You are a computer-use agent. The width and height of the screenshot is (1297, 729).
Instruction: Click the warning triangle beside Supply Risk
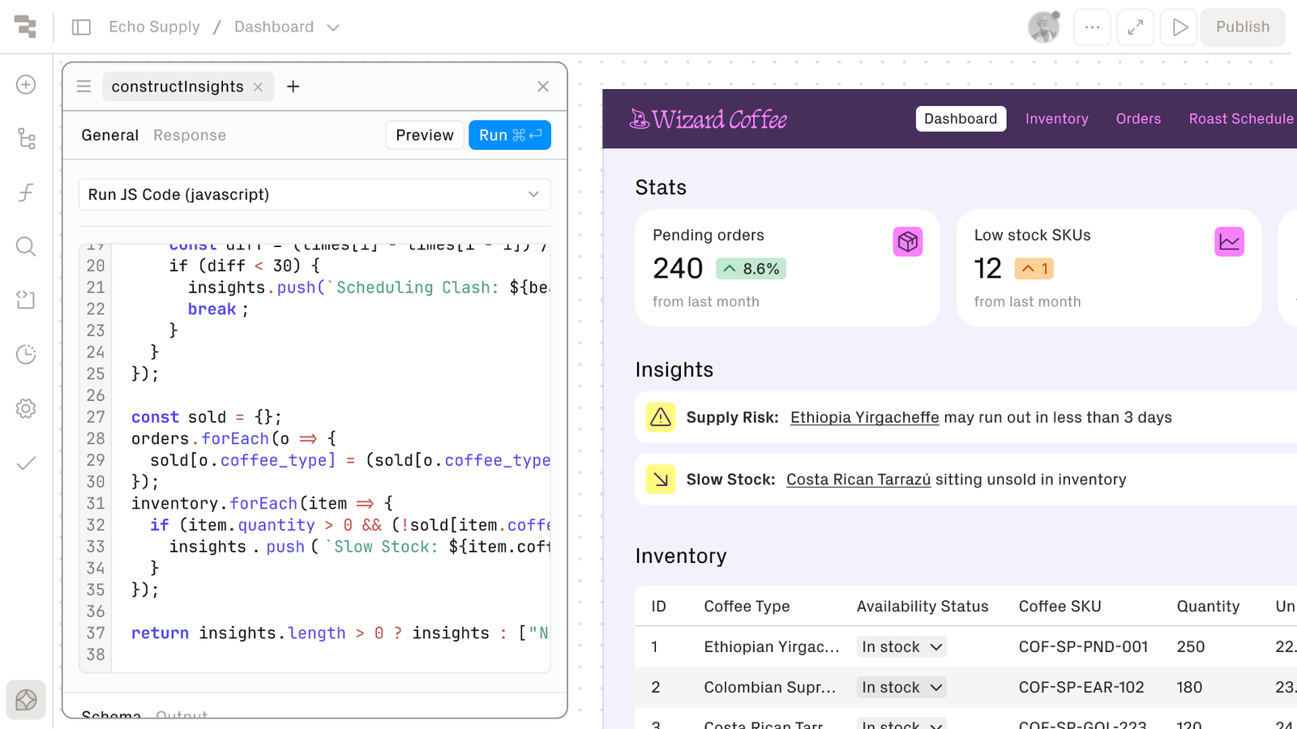[x=661, y=417]
